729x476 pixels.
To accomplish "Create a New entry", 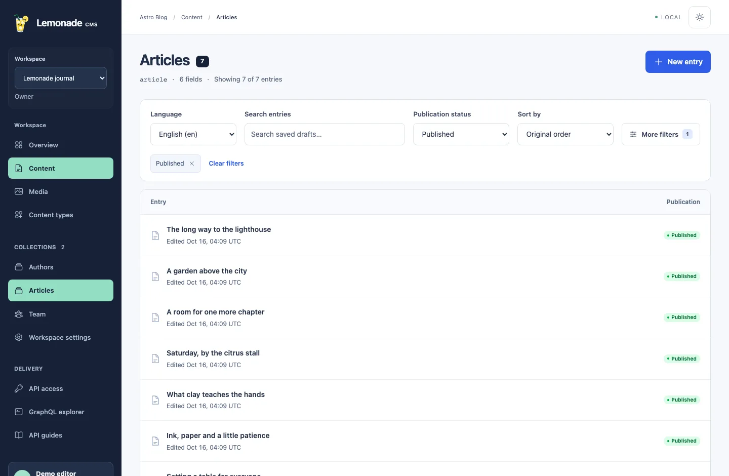I will (678, 62).
